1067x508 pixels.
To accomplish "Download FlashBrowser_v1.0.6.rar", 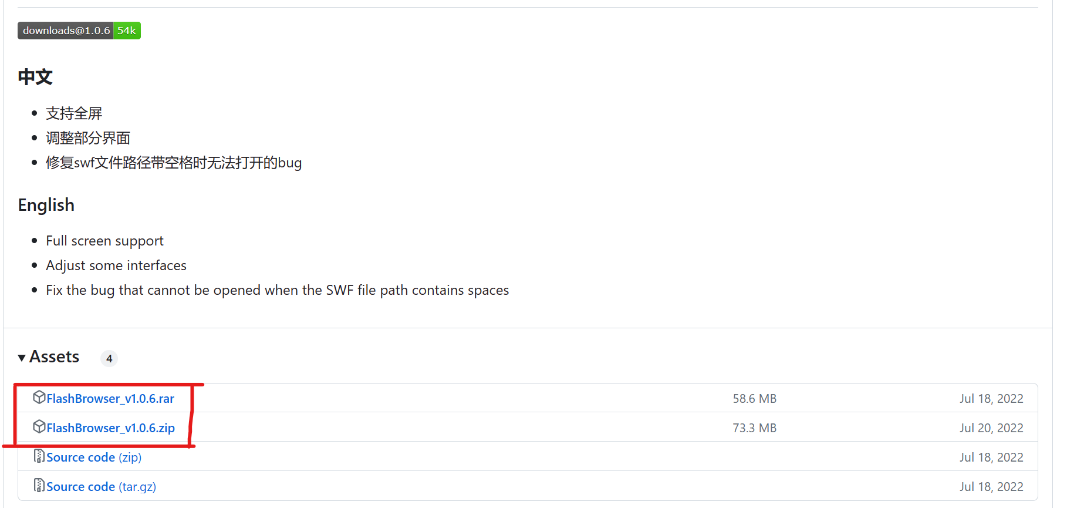I will coord(110,399).
